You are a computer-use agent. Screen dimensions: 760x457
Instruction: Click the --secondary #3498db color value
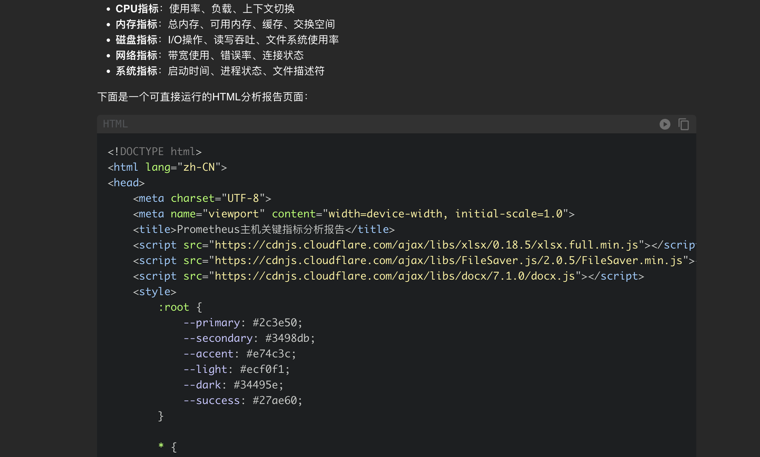287,338
